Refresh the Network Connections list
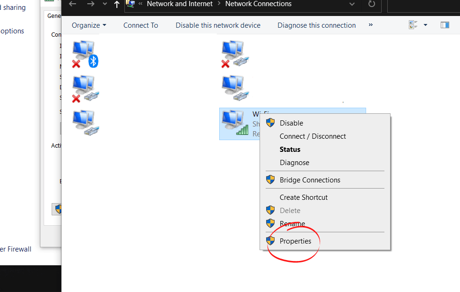This screenshot has width=460, height=292. point(372,4)
